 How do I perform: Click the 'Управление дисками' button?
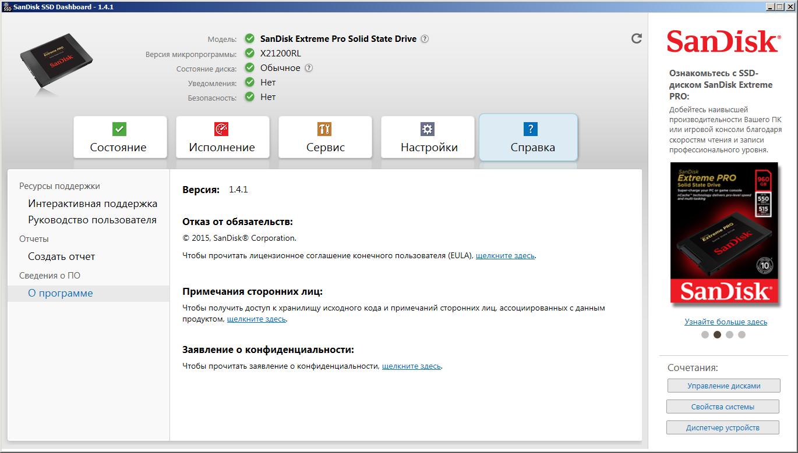pos(724,386)
